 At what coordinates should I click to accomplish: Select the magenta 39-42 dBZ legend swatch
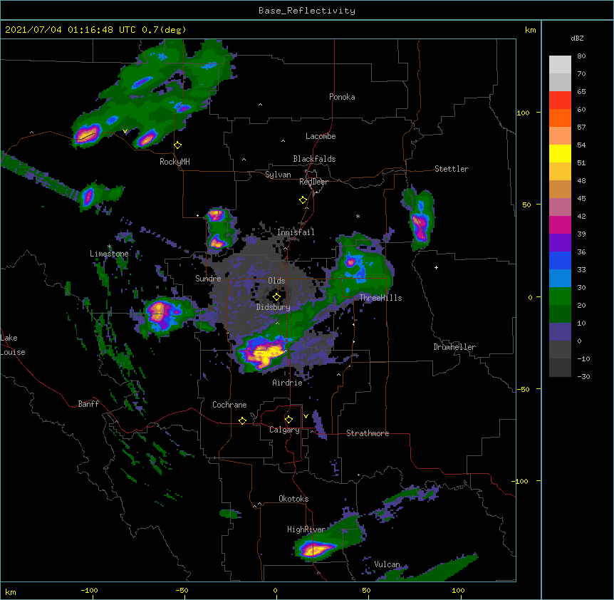tap(560, 224)
